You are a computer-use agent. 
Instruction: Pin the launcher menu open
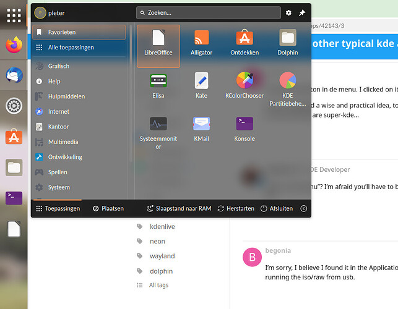[302, 13]
